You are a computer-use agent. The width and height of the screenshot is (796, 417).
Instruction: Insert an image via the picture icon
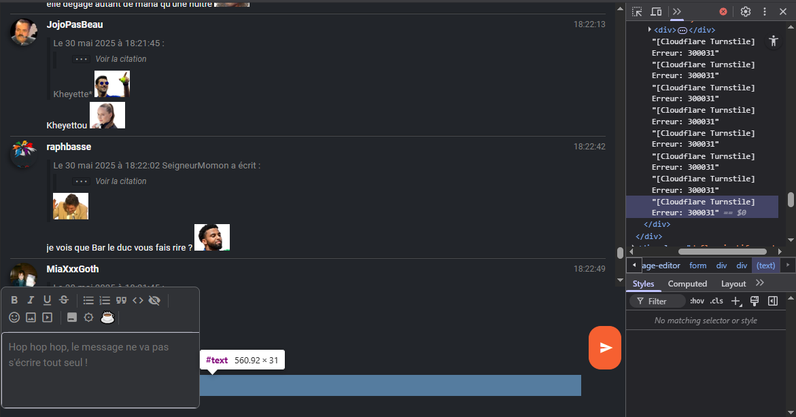pyautogui.click(x=31, y=317)
